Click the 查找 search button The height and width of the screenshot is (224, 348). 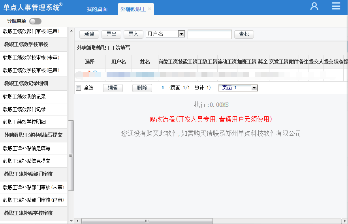(244, 34)
